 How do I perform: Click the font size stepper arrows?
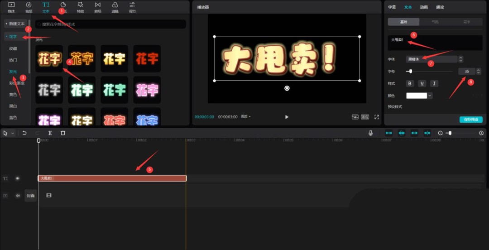coord(479,72)
